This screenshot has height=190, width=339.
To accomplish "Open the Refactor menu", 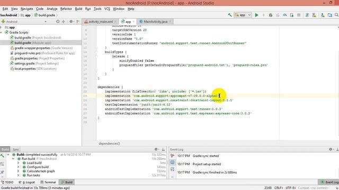I will (x=66, y=9).
